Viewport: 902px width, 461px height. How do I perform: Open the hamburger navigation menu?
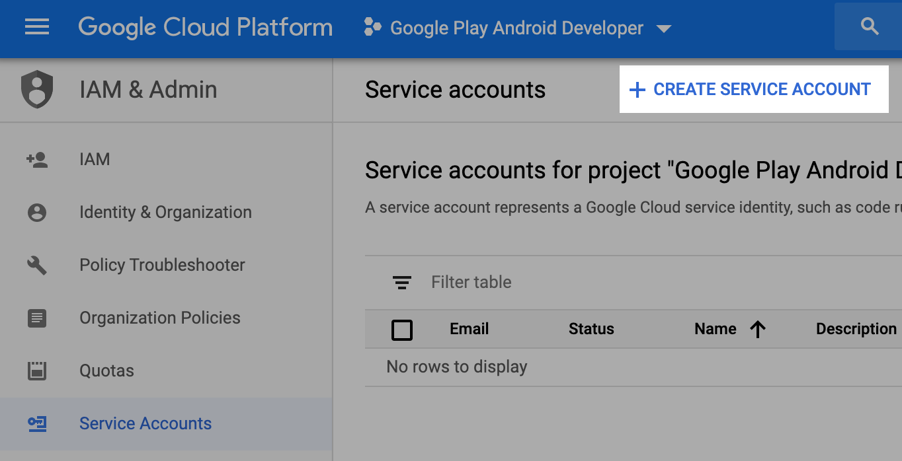click(37, 27)
